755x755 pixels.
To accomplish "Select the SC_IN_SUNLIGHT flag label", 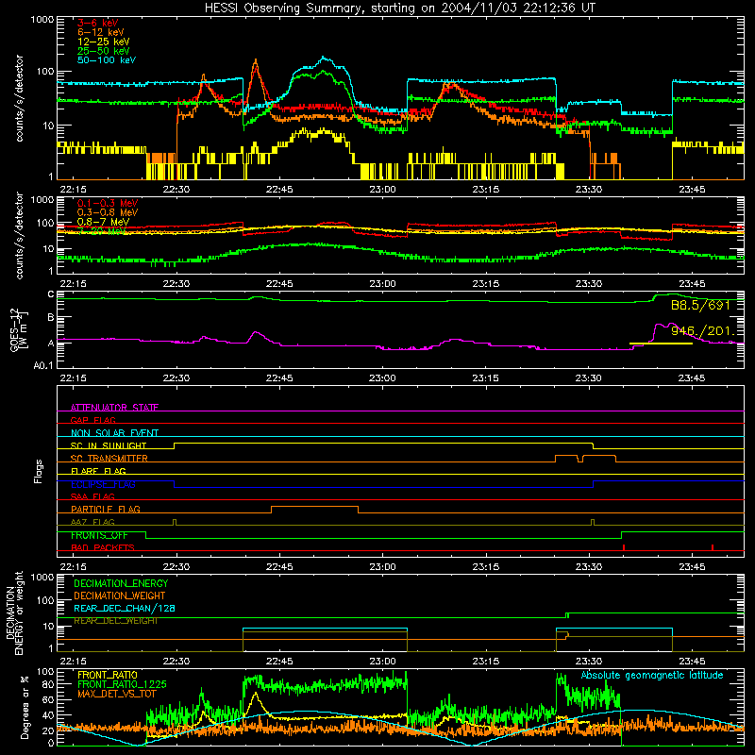I will pyautogui.click(x=109, y=445).
